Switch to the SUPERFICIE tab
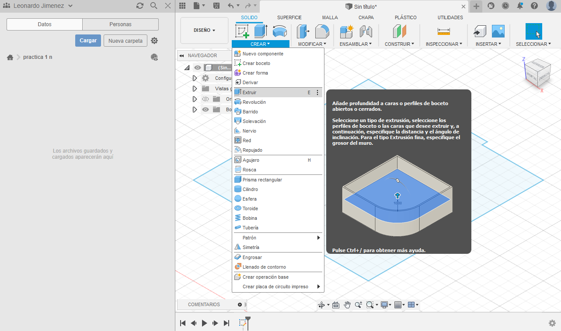 click(289, 17)
